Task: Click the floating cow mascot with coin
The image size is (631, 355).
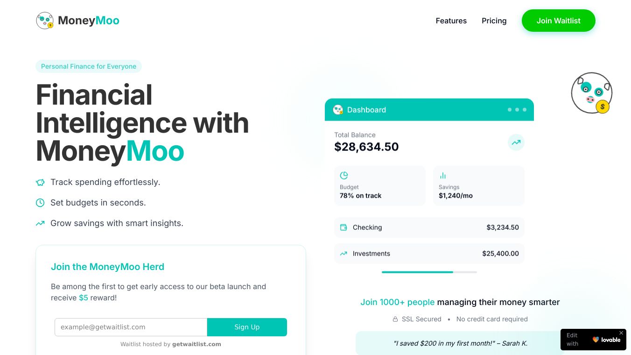Action: (x=591, y=93)
